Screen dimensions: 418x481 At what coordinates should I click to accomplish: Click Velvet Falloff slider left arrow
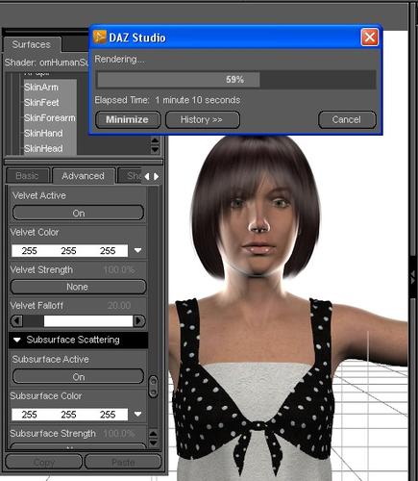click(x=17, y=320)
